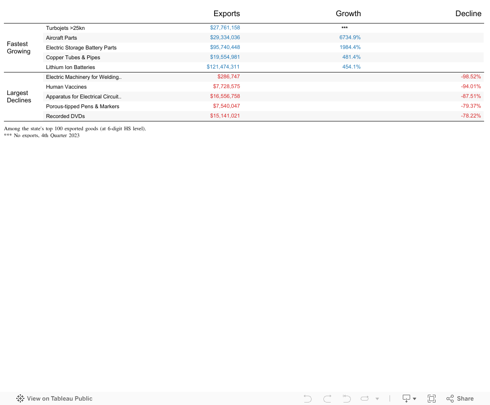This screenshot has width=490, height=405.
Task: Click the 6734.9% growth value
Action: [x=350, y=38]
